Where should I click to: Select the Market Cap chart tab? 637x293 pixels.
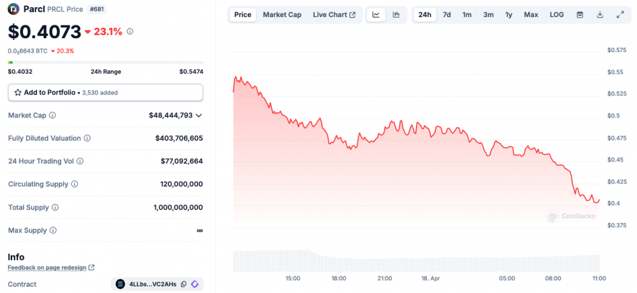[x=282, y=15]
